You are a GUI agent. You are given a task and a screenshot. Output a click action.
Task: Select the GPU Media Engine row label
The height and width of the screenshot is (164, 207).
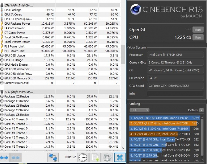point(18,65)
